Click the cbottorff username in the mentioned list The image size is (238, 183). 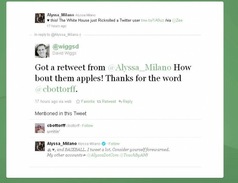(56, 126)
